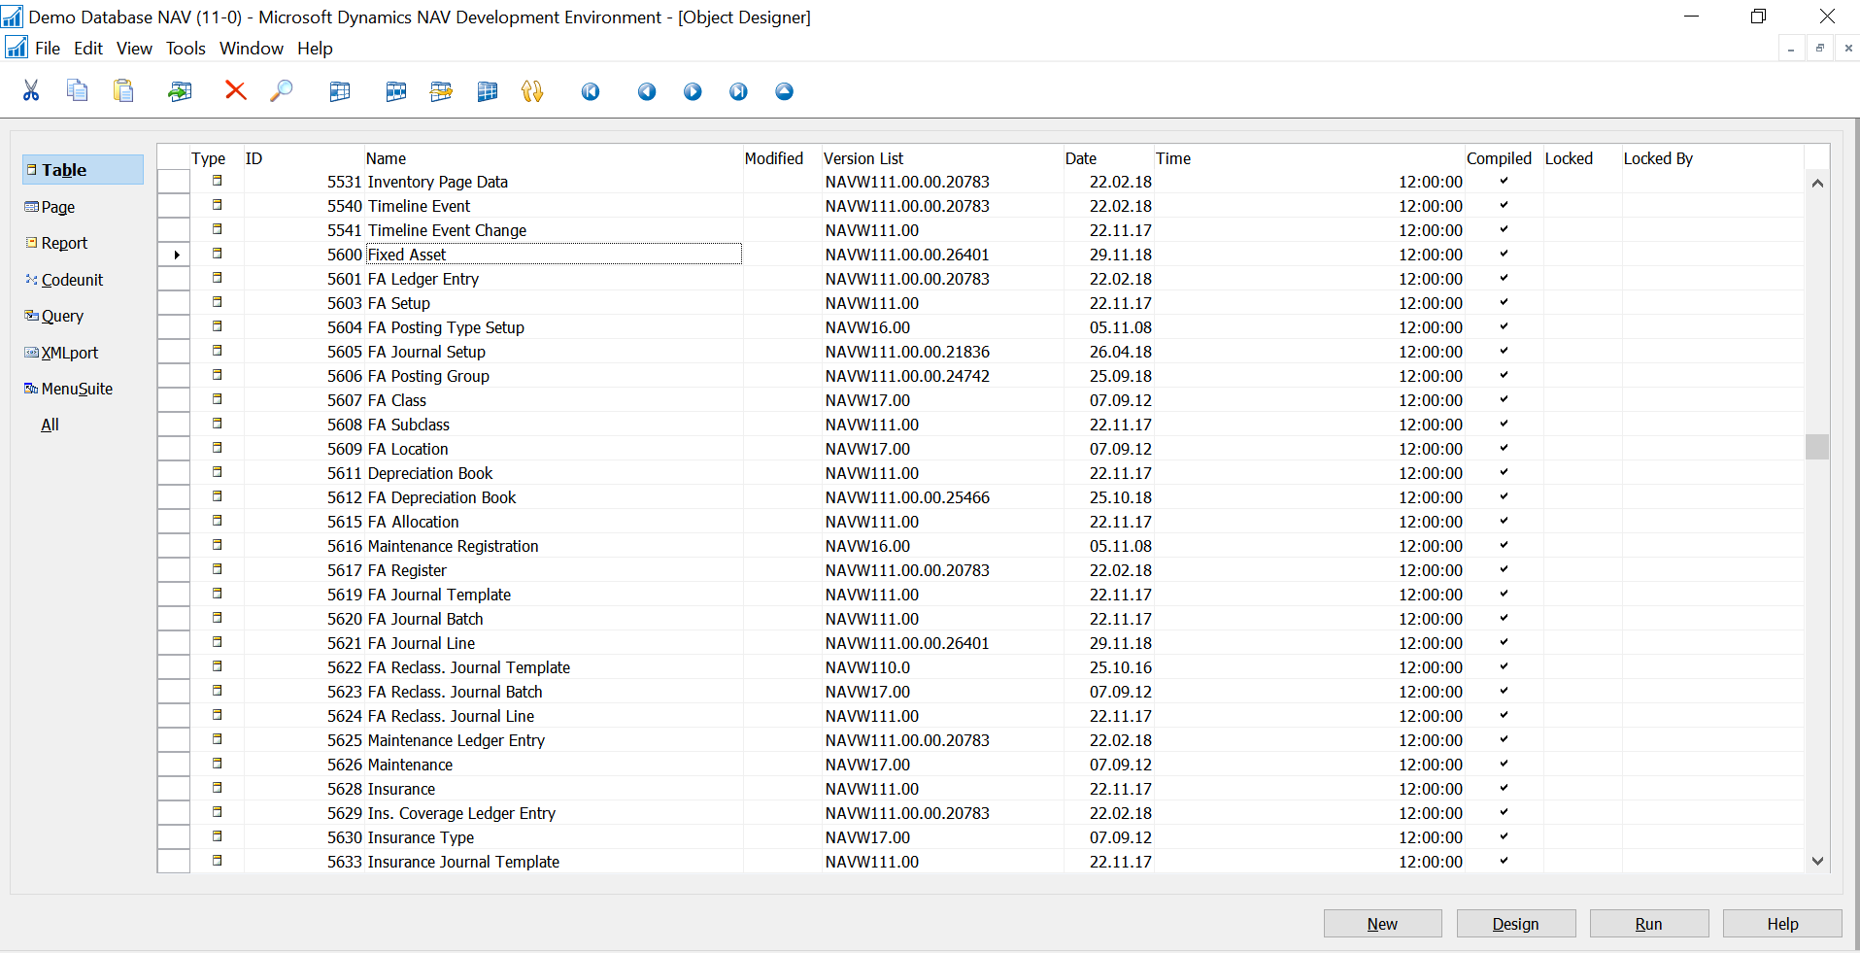This screenshot has height=953, width=1860.
Task: Click row selector box for FA Ledger Entry
Action: tap(174, 279)
